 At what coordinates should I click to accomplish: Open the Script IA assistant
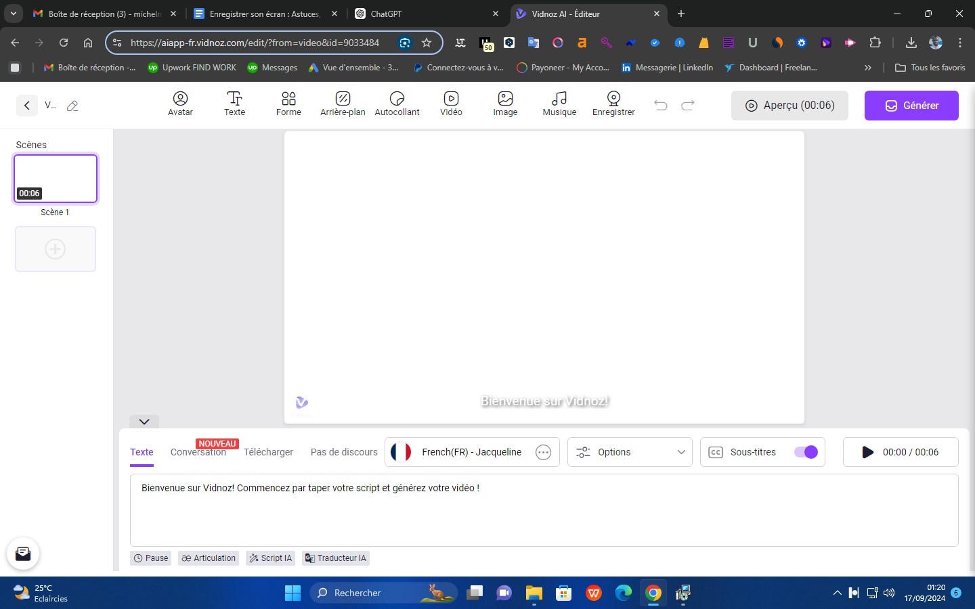271,558
